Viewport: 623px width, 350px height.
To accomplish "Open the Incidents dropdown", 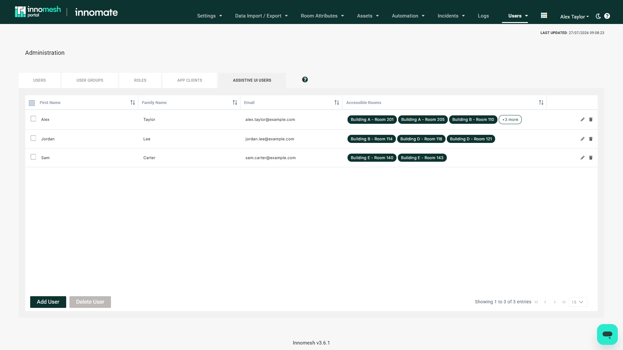I will point(451,16).
